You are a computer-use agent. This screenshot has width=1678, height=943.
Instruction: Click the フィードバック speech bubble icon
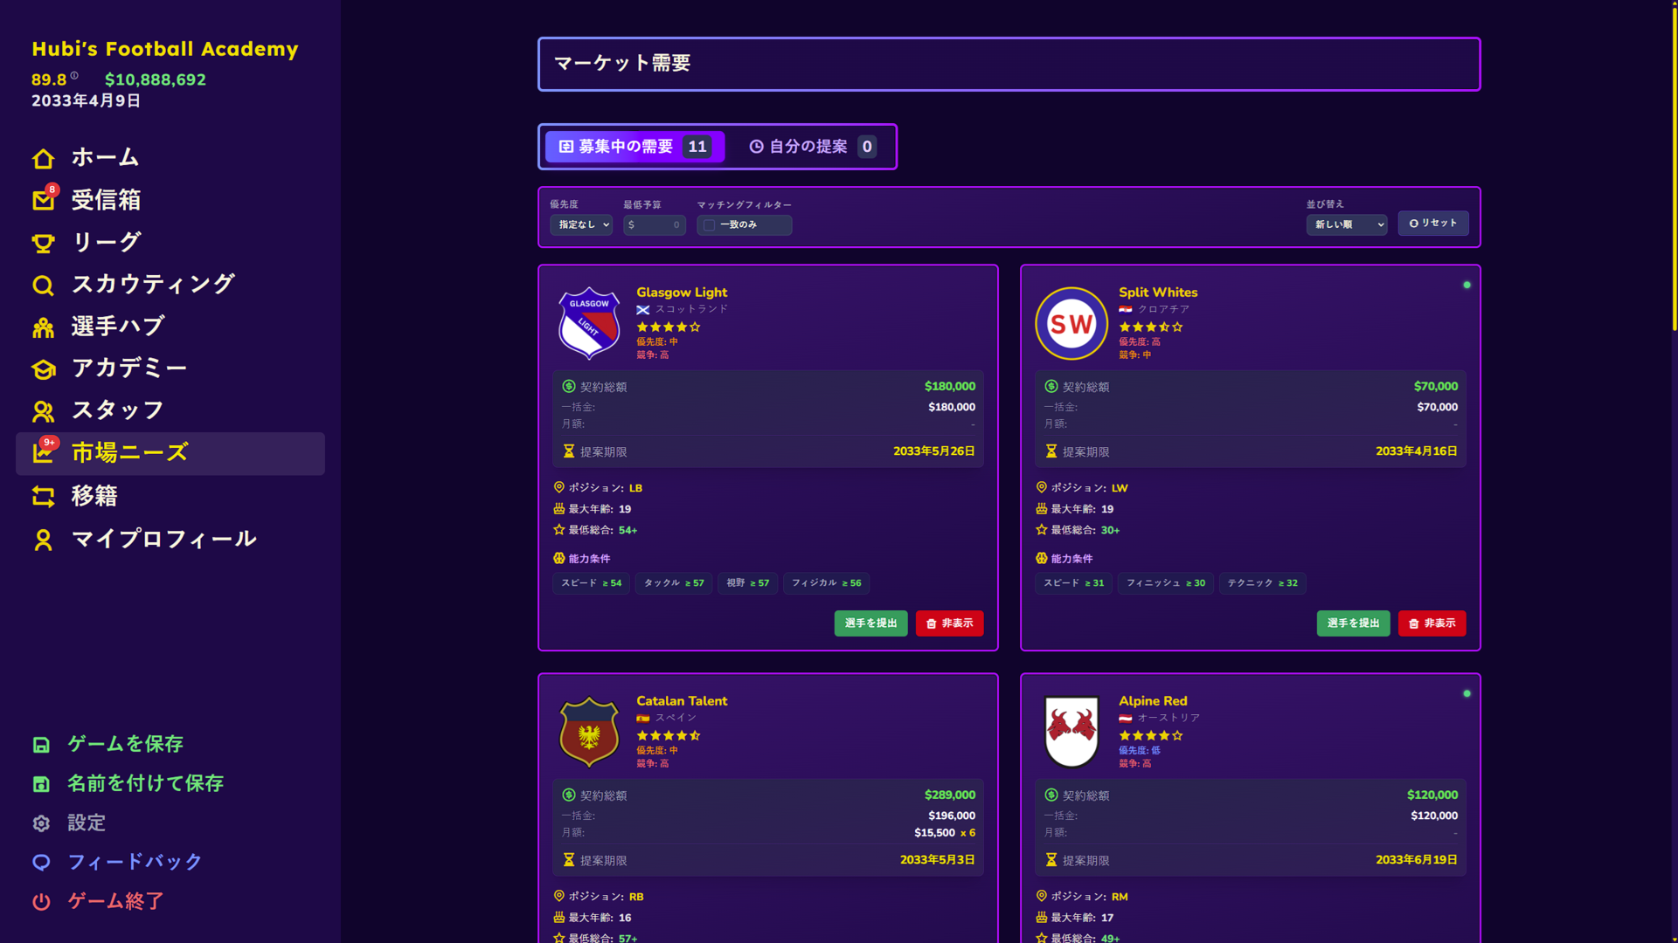coord(41,862)
